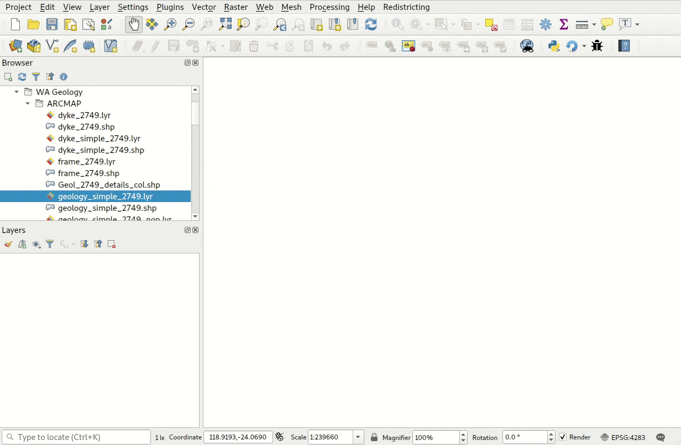This screenshot has width=681, height=445.
Task: Click Zoom to Selection icon
Action: click(243, 24)
